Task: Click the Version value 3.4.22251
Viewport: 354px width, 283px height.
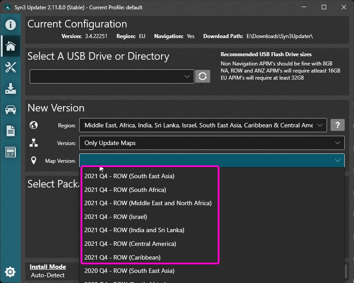Action: point(96,36)
